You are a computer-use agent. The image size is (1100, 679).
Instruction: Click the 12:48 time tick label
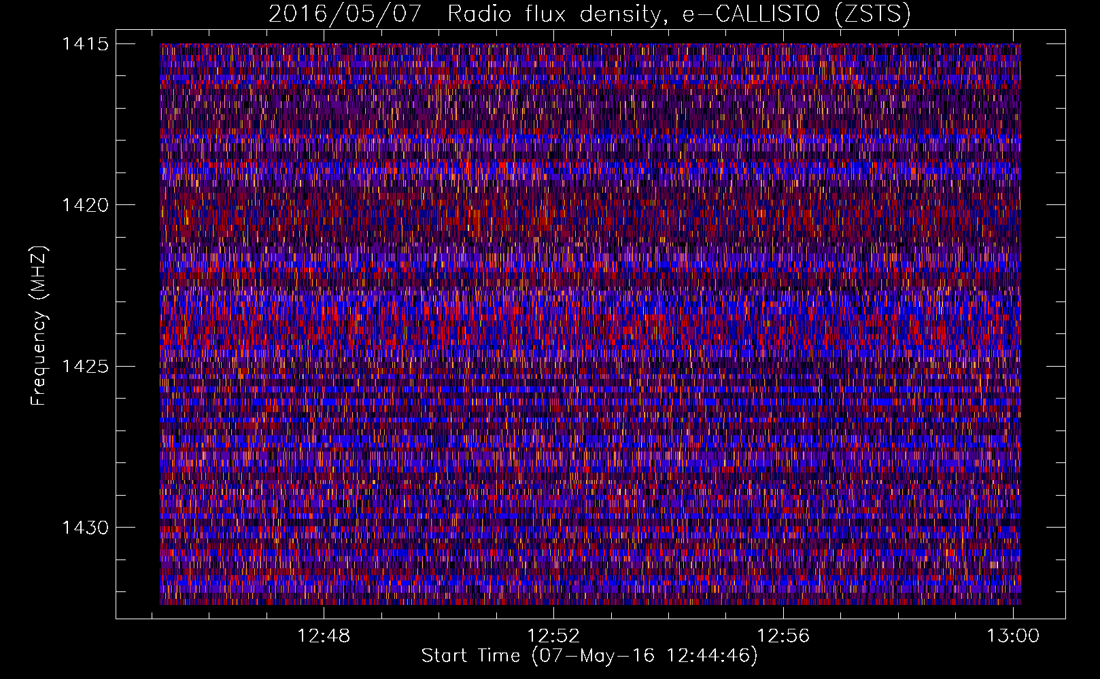click(x=324, y=636)
